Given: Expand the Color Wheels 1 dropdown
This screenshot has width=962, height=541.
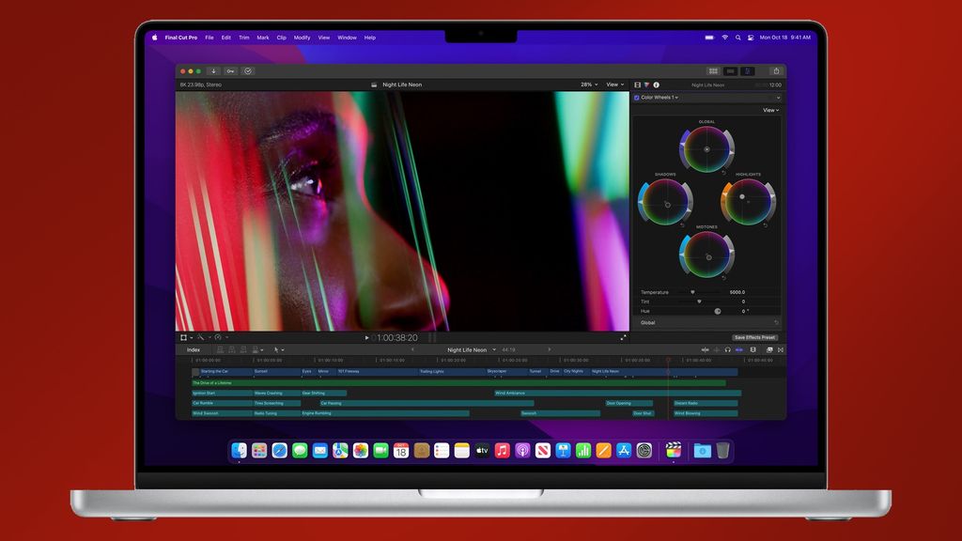Looking at the screenshot, I should [x=678, y=97].
